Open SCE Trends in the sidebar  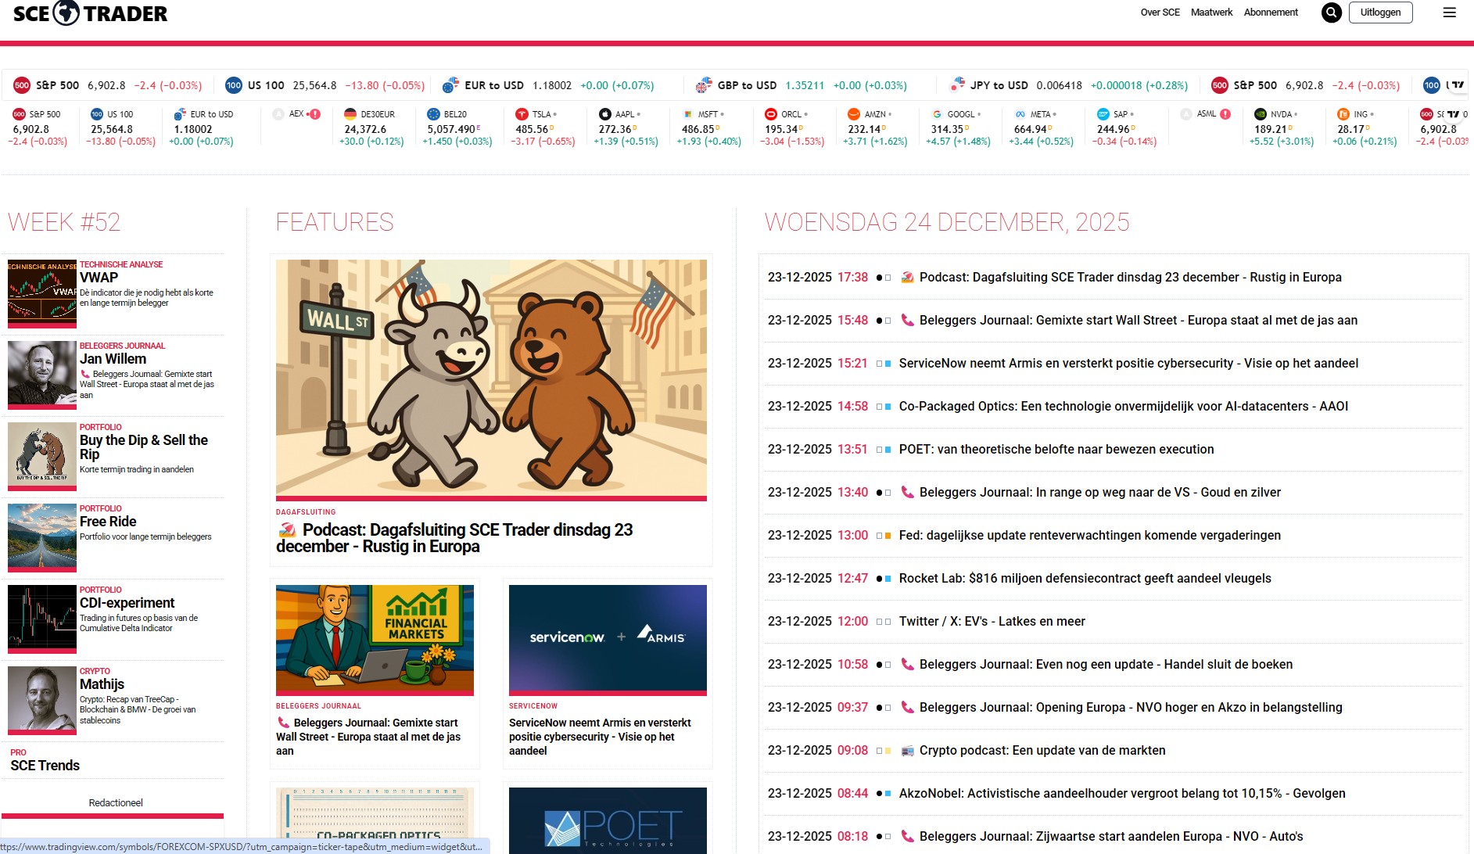[45, 766]
